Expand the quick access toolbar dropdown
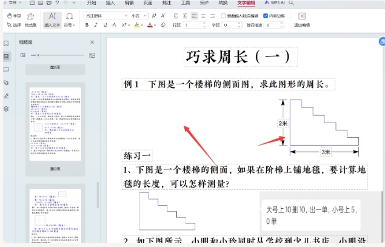This screenshot has width=385, height=247. pyautogui.click(x=74, y=2)
